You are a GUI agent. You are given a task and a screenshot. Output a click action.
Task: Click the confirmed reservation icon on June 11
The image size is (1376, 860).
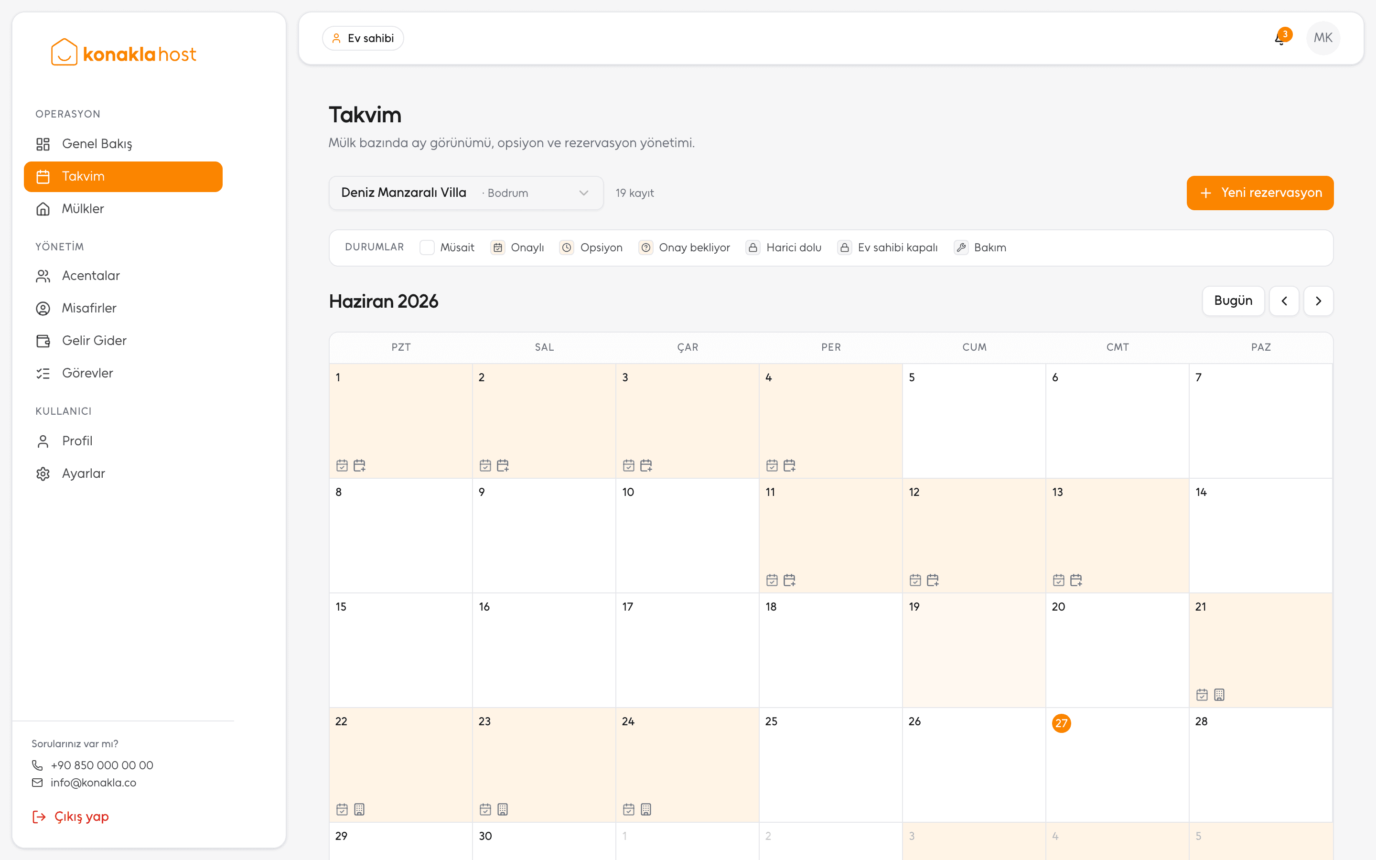click(x=772, y=580)
